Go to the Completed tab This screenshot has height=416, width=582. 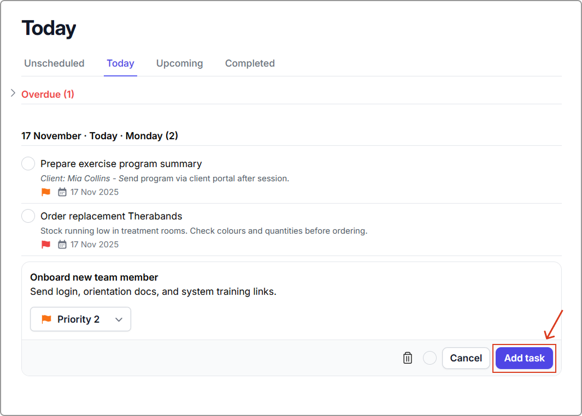(x=250, y=63)
